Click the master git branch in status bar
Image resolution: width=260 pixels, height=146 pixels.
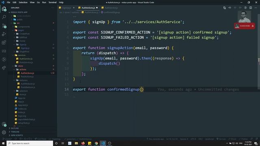point(7,139)
